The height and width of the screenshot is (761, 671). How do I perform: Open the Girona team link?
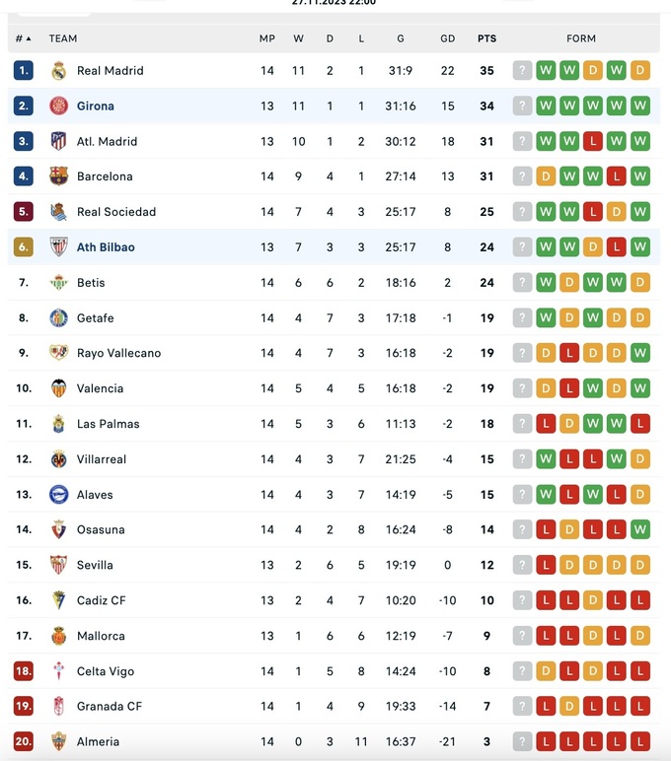coord(96,105)
